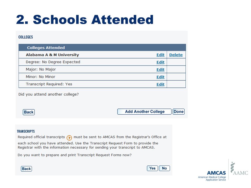This screenshot has width=251, height=188.
Task: Edit the Alabama A & M University entry
Action: pyautogui.click(x=160, y=55)
